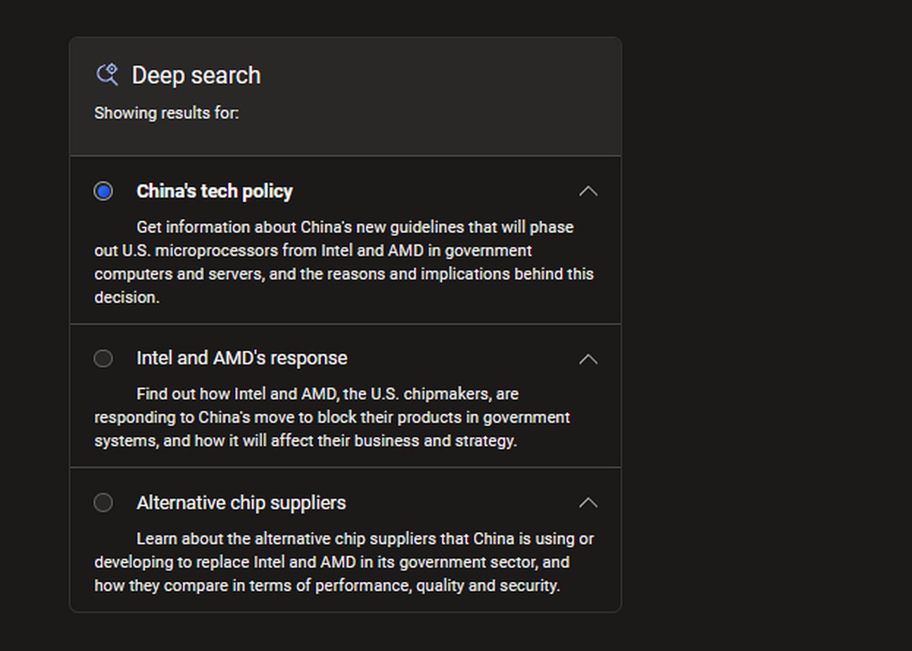The width and height of the screenshot is (912, 651).
Task: Select the Alternative chip suppliers option
Action: pos(103,503)
